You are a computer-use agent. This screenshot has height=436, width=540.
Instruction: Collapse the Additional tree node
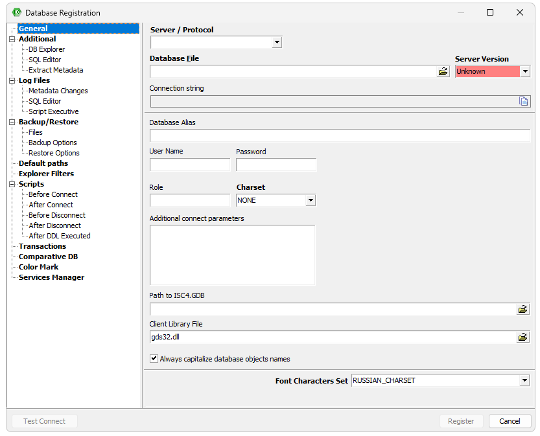(x=12, y=40)
